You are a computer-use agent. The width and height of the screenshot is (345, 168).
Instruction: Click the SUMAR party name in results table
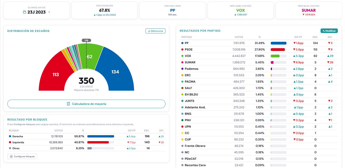coord(190,62)
